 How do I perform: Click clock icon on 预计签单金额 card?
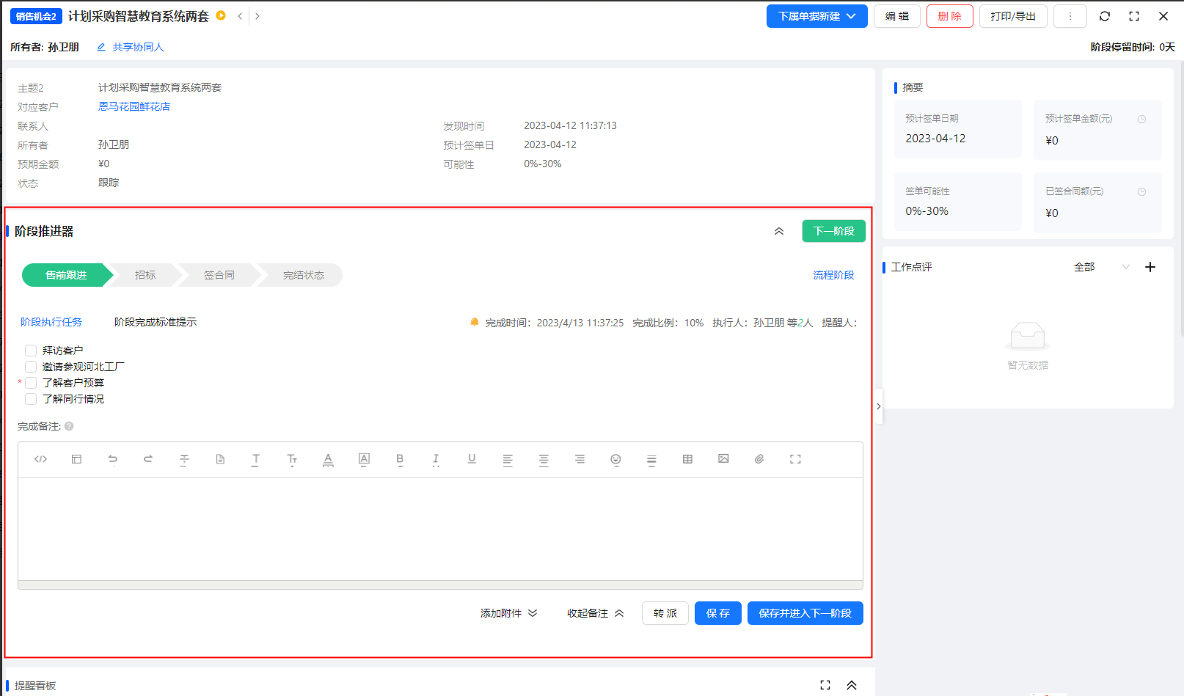(1141, 119)
